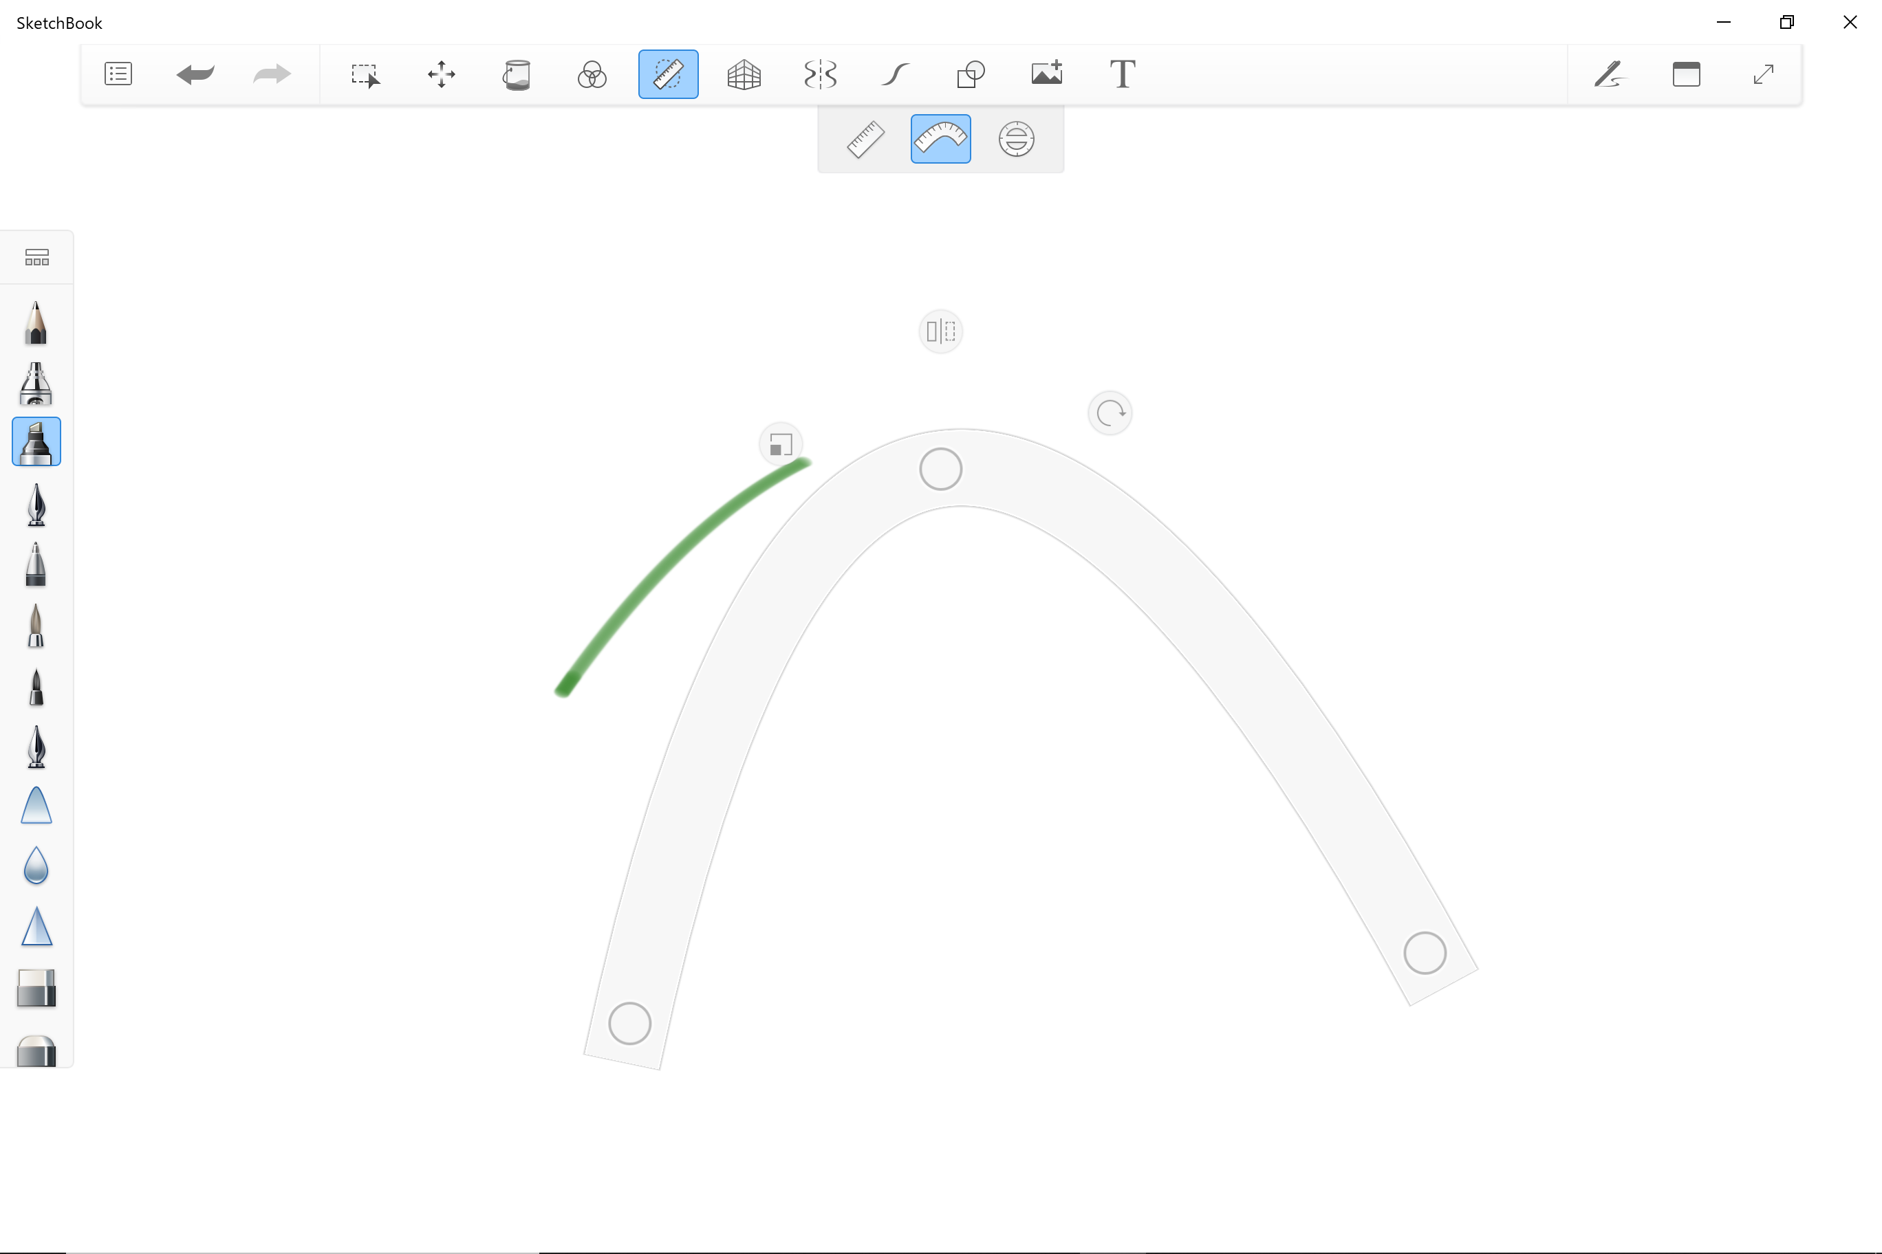The image size is (1882, 1254).
Task: Switch to the Ellipse guide
Action: click(1016, 139)
